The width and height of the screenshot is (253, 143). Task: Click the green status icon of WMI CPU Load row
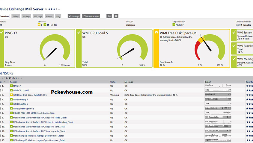tap(11, 90)
